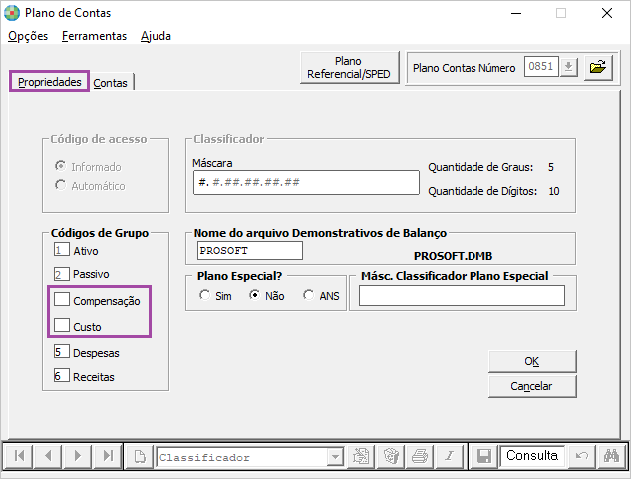Viewport: 631px width, 479px height.
Task: Go to next record arrow
Action: click(x=78, y=456)
